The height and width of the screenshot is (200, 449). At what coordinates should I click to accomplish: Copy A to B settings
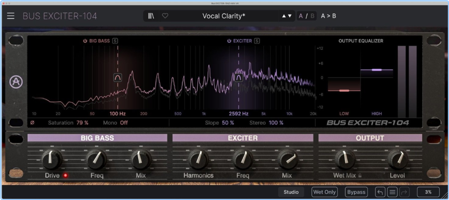click(x=328, y=16)
